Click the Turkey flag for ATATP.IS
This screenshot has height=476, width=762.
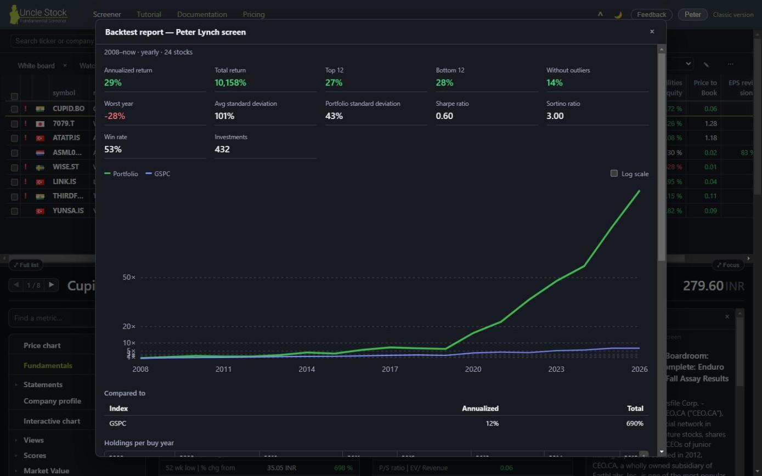click(40, 138)
